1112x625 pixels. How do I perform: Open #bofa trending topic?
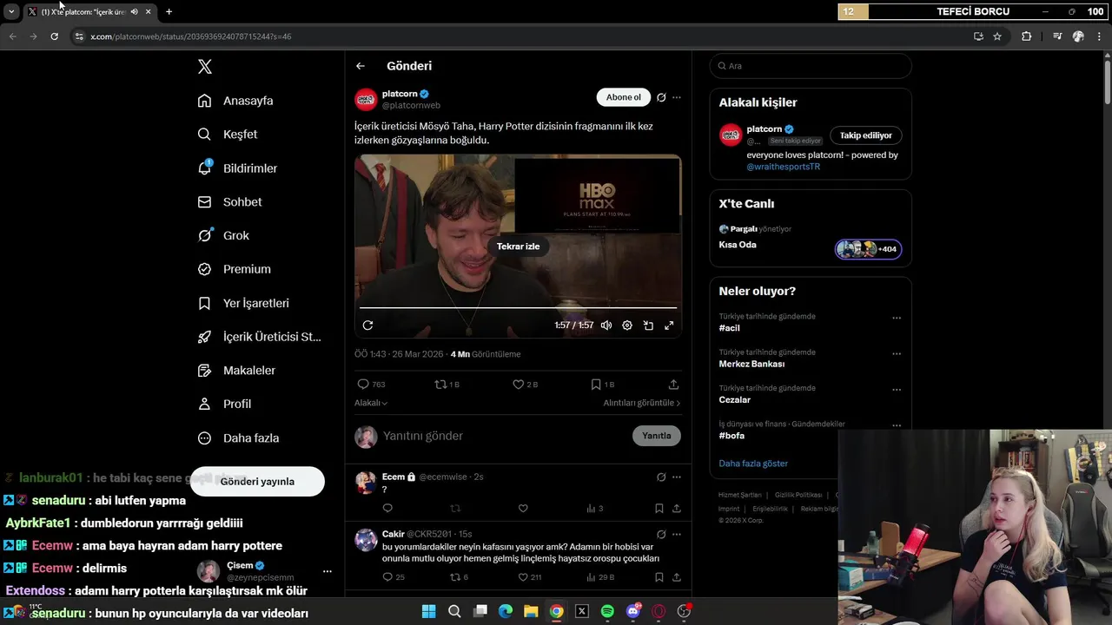[x=731, y=436]
